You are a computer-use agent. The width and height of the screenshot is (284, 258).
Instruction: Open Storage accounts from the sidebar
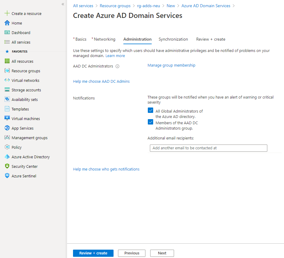point(26,90)
